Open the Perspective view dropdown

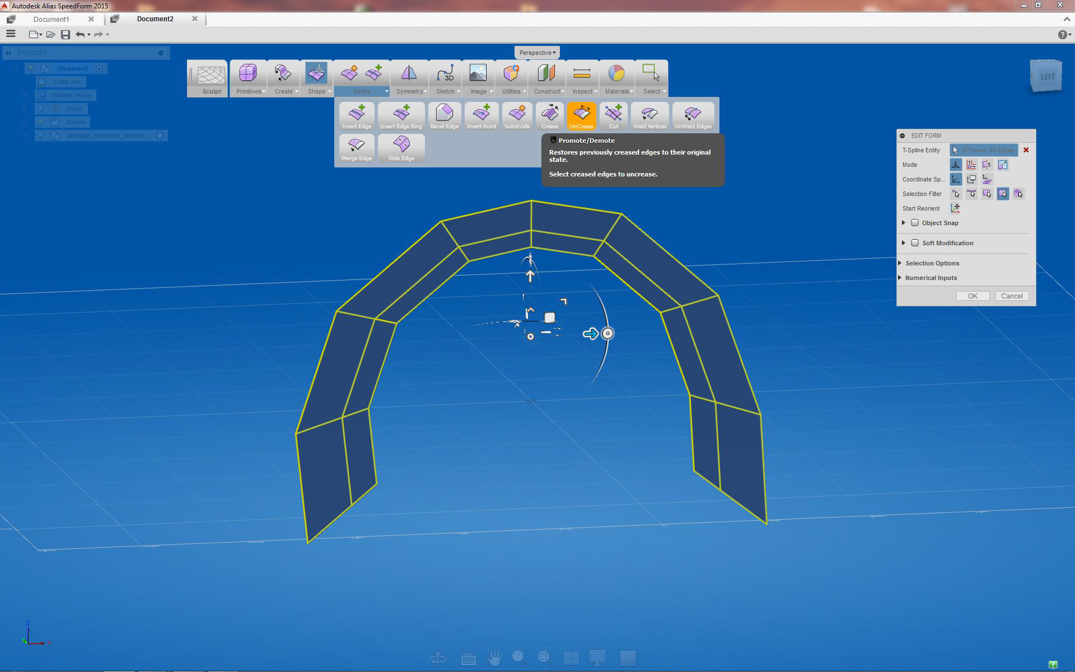(537, 53)
